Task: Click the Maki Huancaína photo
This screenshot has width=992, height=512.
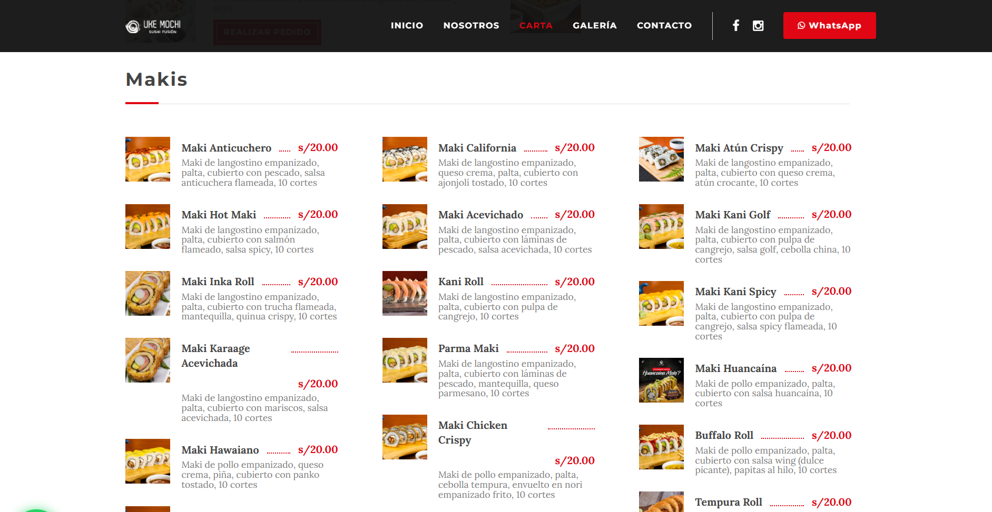Action: click(661, 380)
